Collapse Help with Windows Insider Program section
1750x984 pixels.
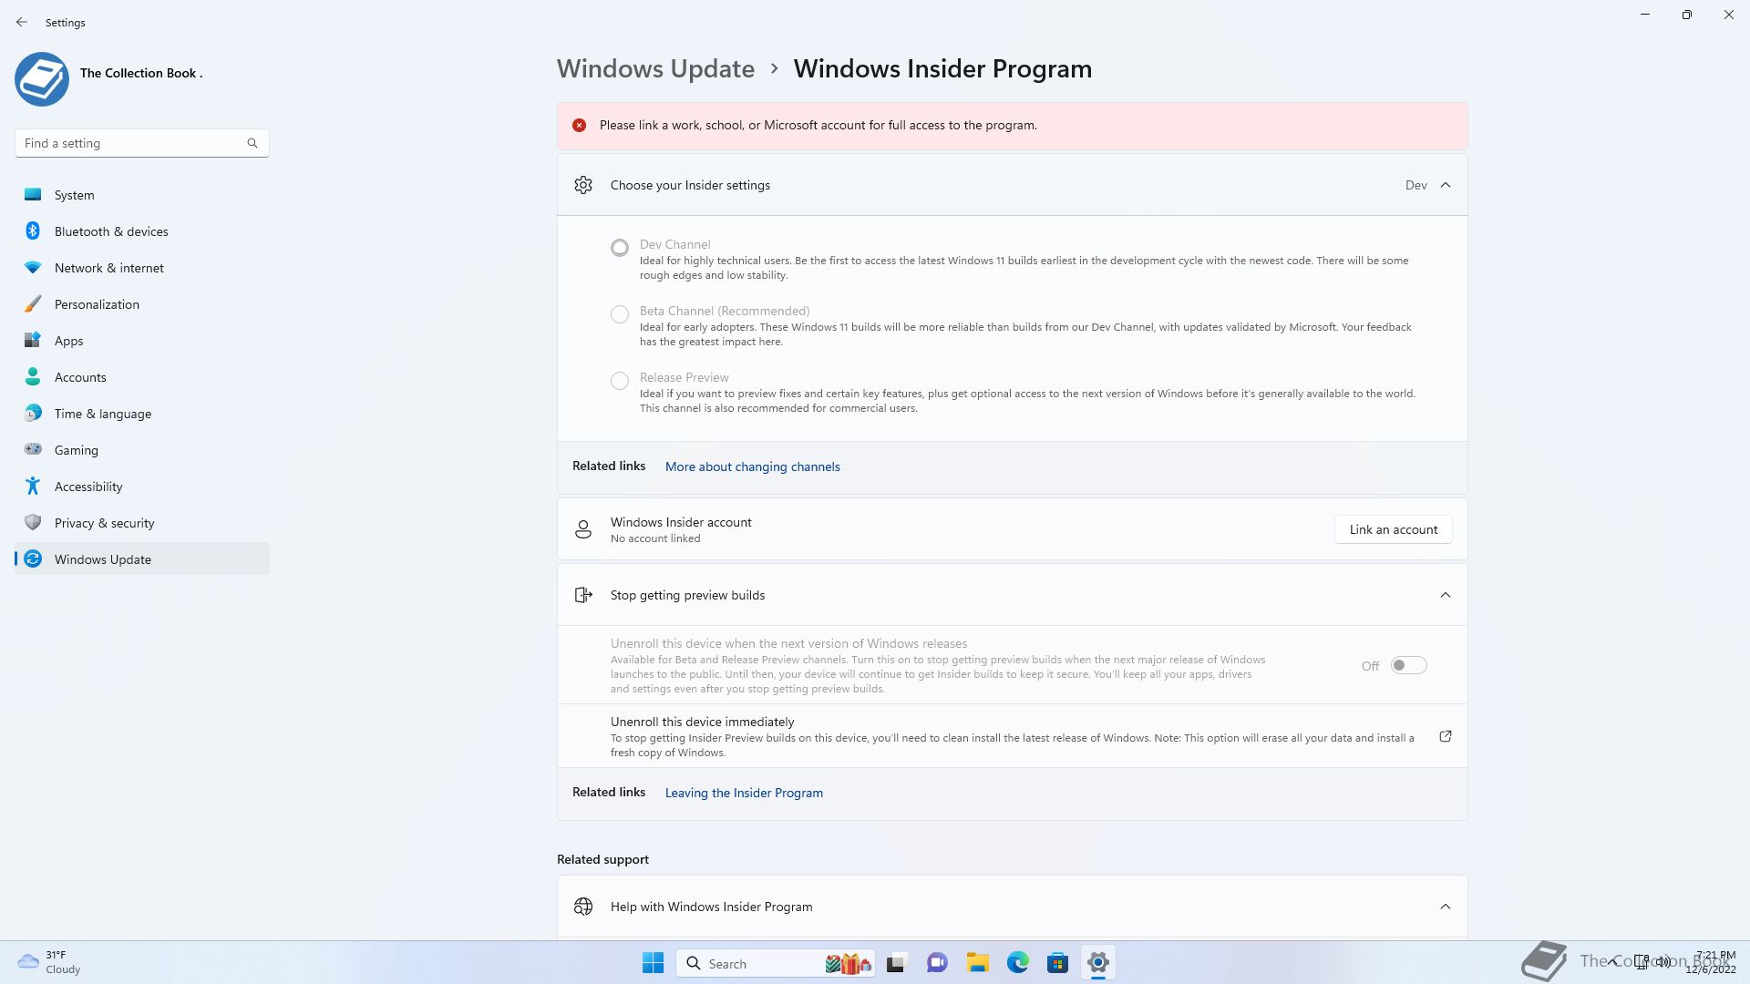click(1446, 907)
